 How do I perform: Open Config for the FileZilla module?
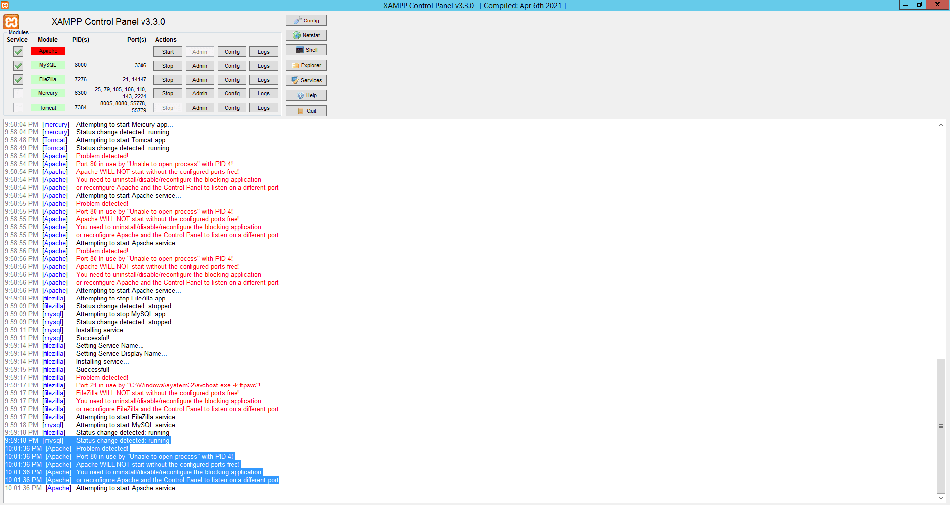pos(232,80)
